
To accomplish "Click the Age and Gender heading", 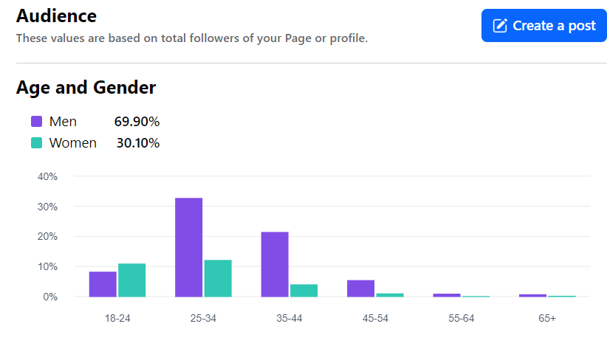I will coord(86,88).
